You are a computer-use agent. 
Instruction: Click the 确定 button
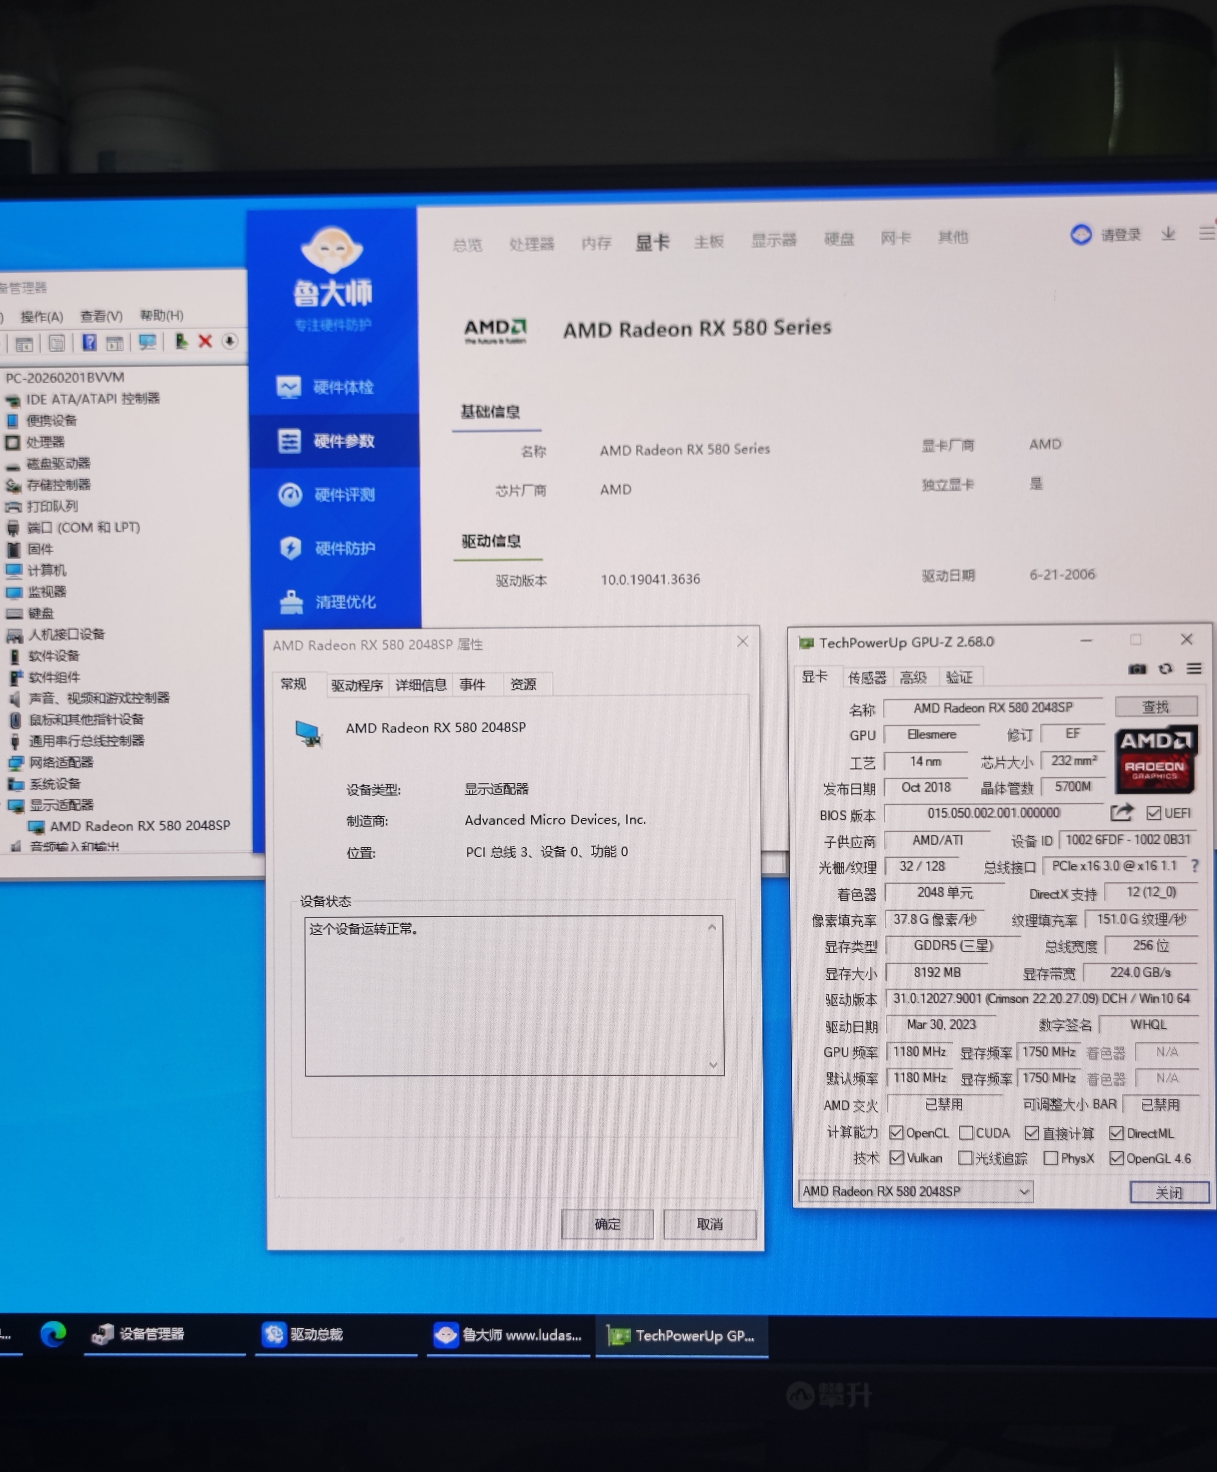coord(607,1224)
